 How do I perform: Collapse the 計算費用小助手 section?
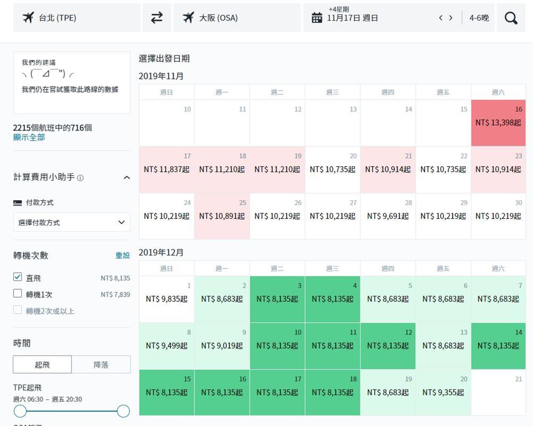tap(126, 177)
